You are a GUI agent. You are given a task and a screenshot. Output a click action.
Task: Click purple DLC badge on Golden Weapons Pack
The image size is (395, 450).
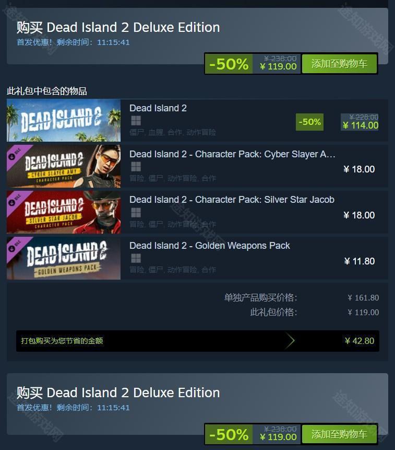[x=16, y=246]
